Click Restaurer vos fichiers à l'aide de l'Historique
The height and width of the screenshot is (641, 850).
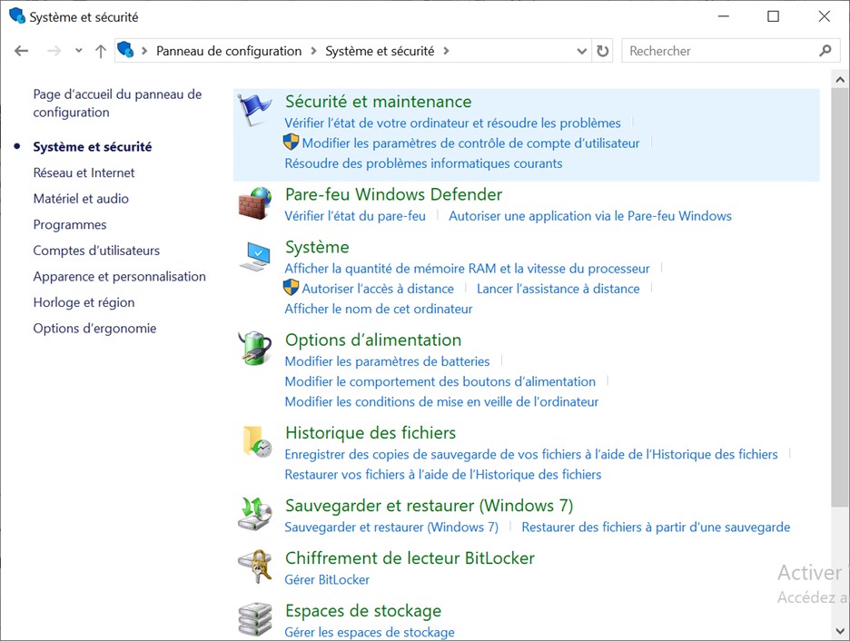pyautogui.click(x=443, y=475)
